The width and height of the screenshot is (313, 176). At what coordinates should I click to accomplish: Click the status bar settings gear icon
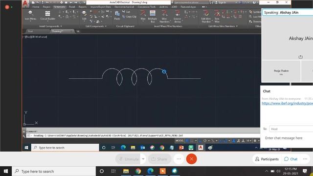point(255,141)
